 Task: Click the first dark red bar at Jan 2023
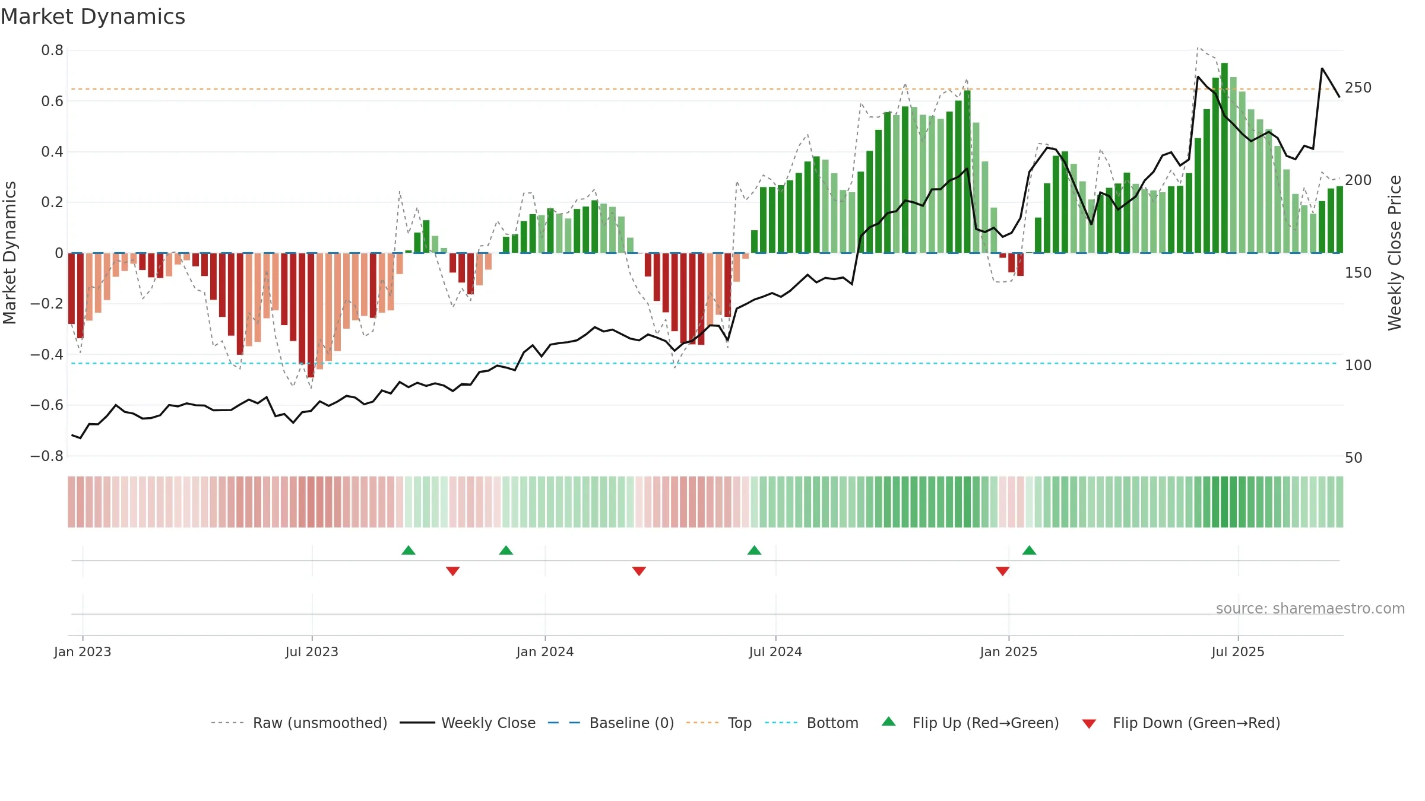[71, 288]
